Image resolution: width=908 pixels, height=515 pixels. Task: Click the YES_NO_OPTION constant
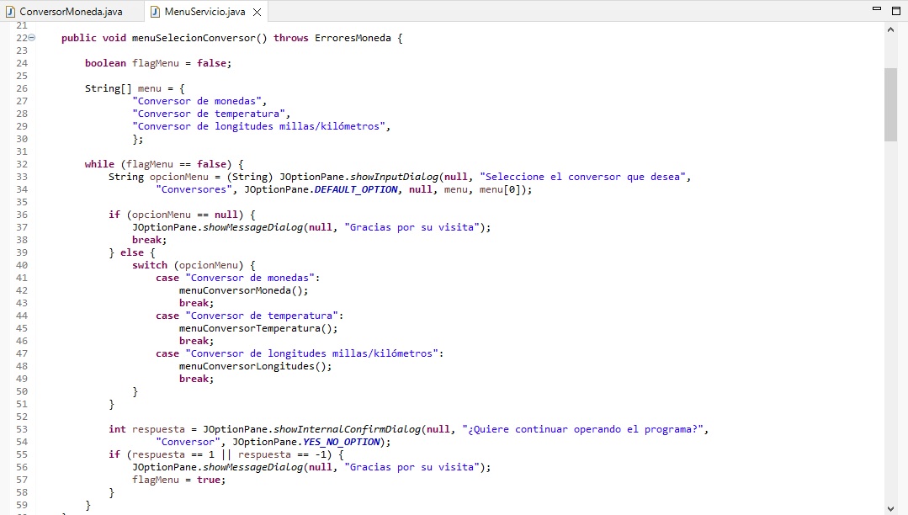[x=341, y=442]
